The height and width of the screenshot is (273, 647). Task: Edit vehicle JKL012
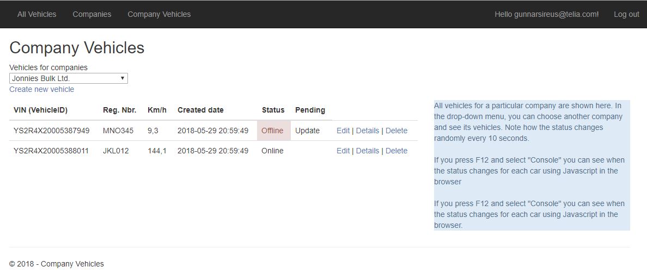point(343,151)
